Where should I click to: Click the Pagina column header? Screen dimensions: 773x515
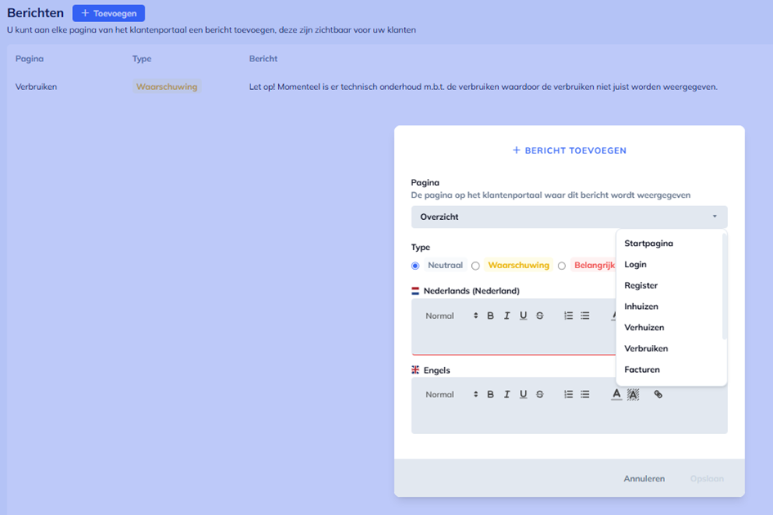point(29,59)
